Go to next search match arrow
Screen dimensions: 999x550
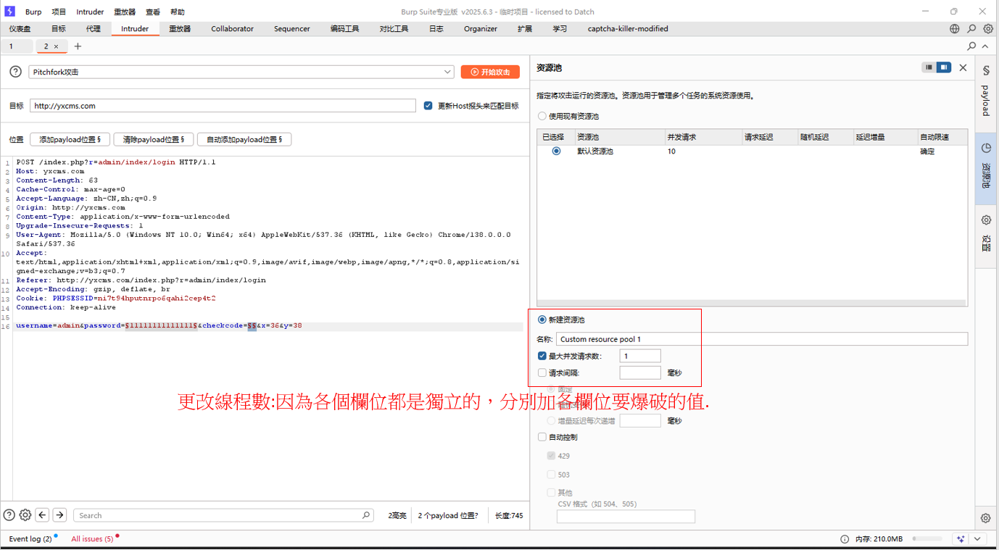pyautogui.click(x=59, y=515)
